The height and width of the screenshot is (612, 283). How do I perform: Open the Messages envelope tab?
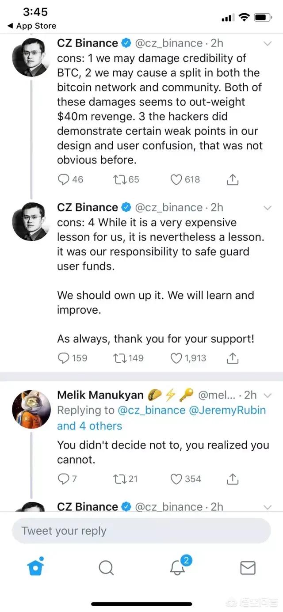pos(248,567)
